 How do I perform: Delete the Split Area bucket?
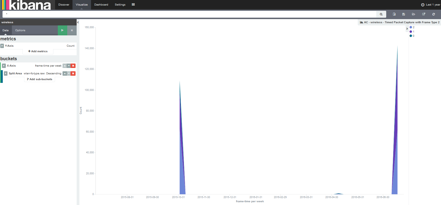[x=73, y=73]
